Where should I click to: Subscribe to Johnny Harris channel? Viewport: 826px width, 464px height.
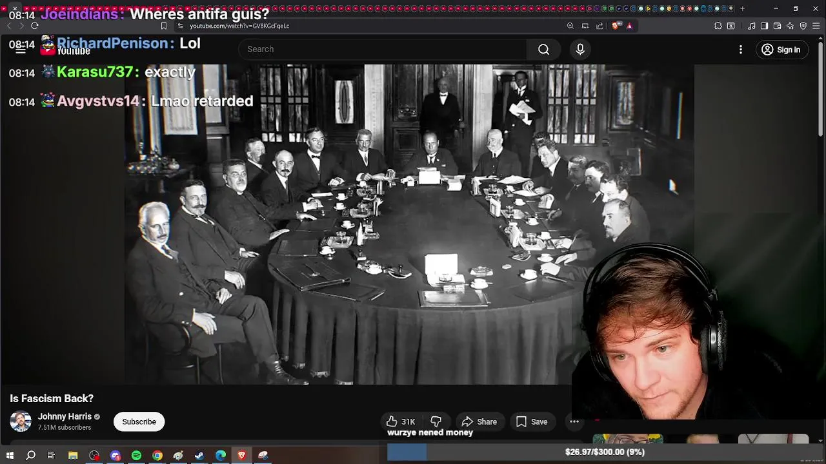pyautogui.click(x=139, y=422)
